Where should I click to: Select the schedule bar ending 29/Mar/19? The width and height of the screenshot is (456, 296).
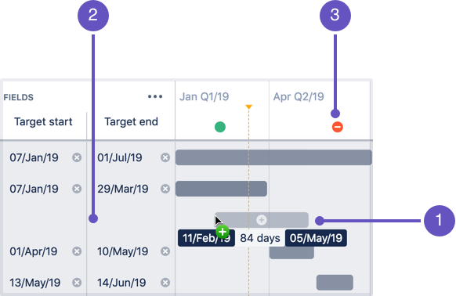pyautogui.click(x=221, y=189)
